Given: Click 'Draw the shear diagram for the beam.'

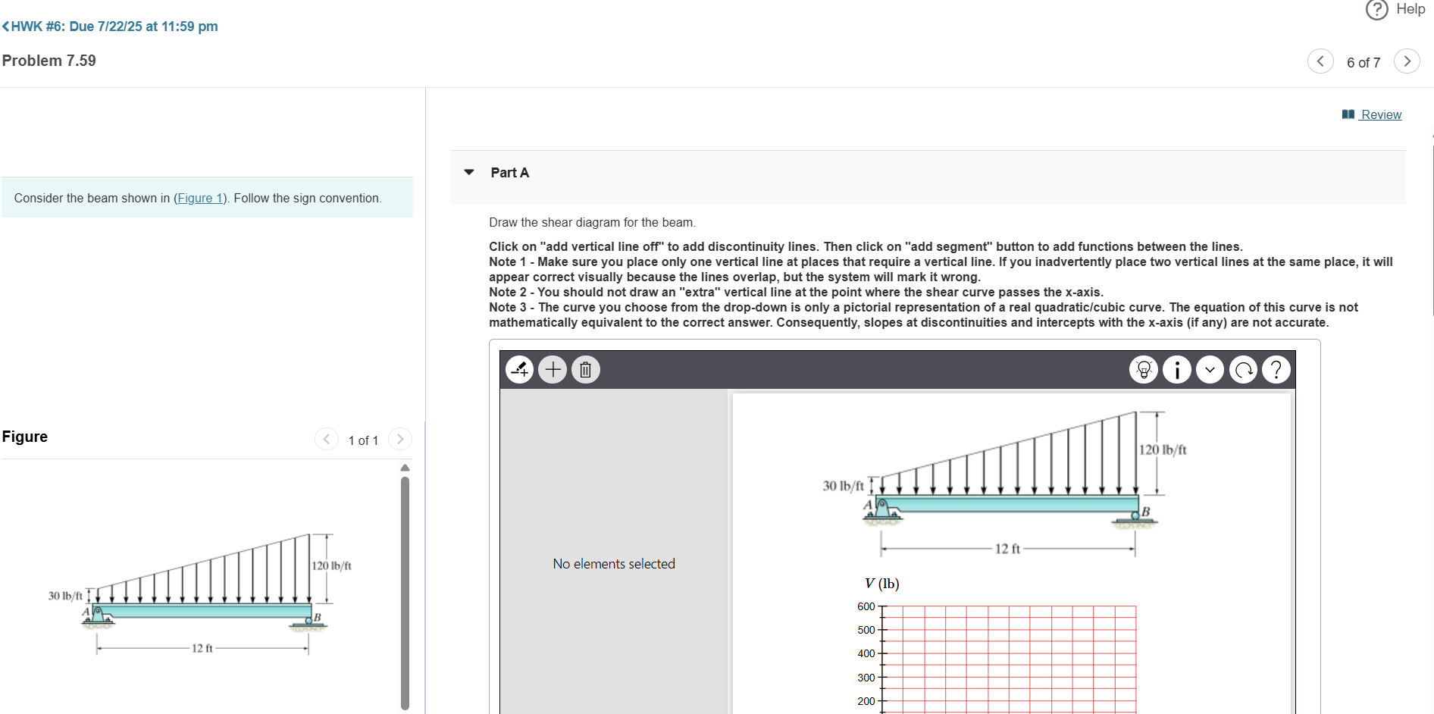Looking at the screenshot, I should (x=592, y=222).
